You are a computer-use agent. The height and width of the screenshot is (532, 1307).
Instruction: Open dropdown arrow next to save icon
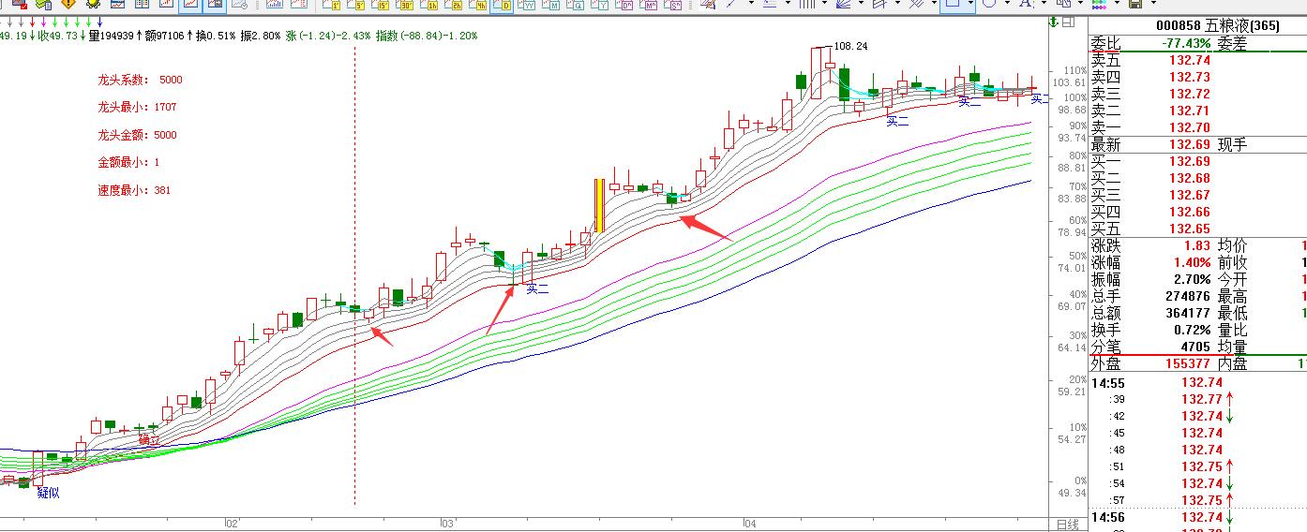(x=1156, y=5)
